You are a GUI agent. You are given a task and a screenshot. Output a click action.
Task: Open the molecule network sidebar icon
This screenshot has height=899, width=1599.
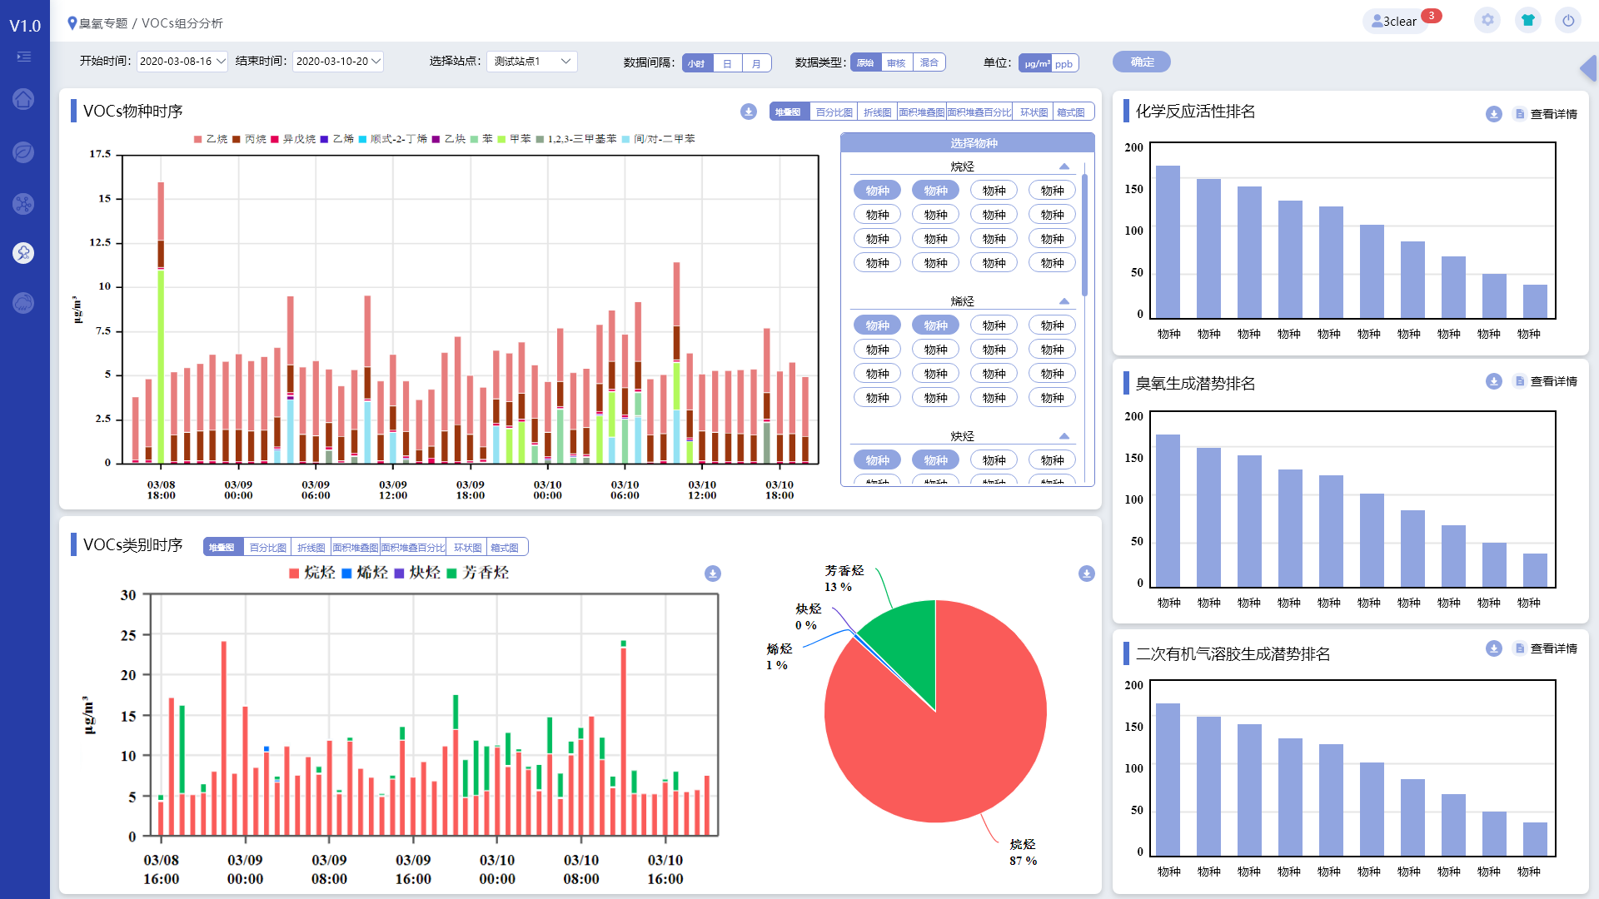click(x=23, y=204)
